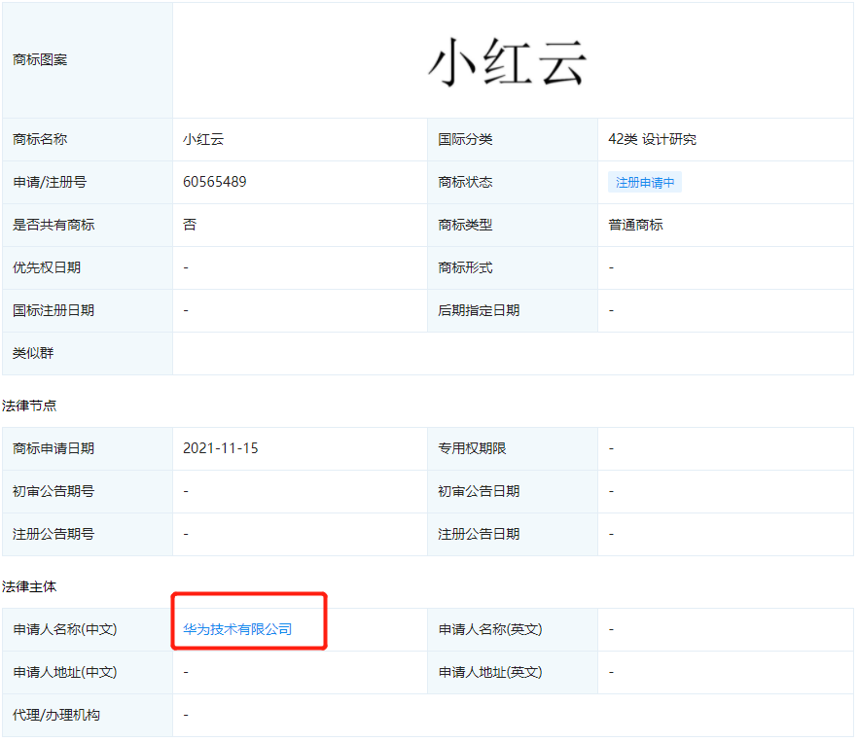
Task: Click the 申请人名称(英文) label
Action: pyautogui.click(x=490, y=629)
